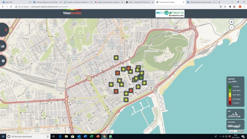Zoom in the map with the plus button

click(232, 22)
